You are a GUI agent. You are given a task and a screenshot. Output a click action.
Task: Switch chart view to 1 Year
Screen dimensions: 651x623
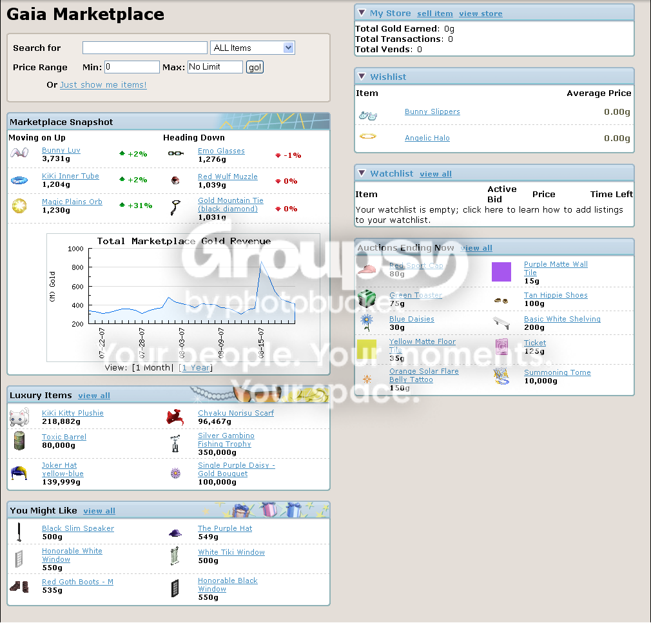(195, 368)
